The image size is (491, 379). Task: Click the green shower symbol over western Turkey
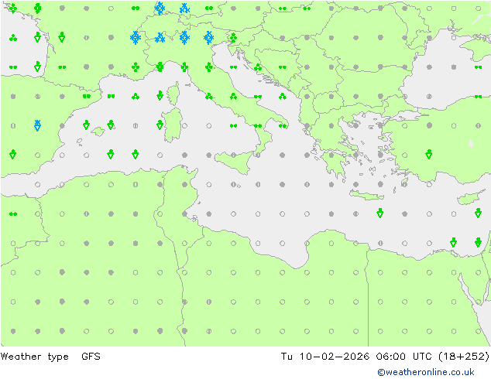pyautogui.click(x=429, y=154)
